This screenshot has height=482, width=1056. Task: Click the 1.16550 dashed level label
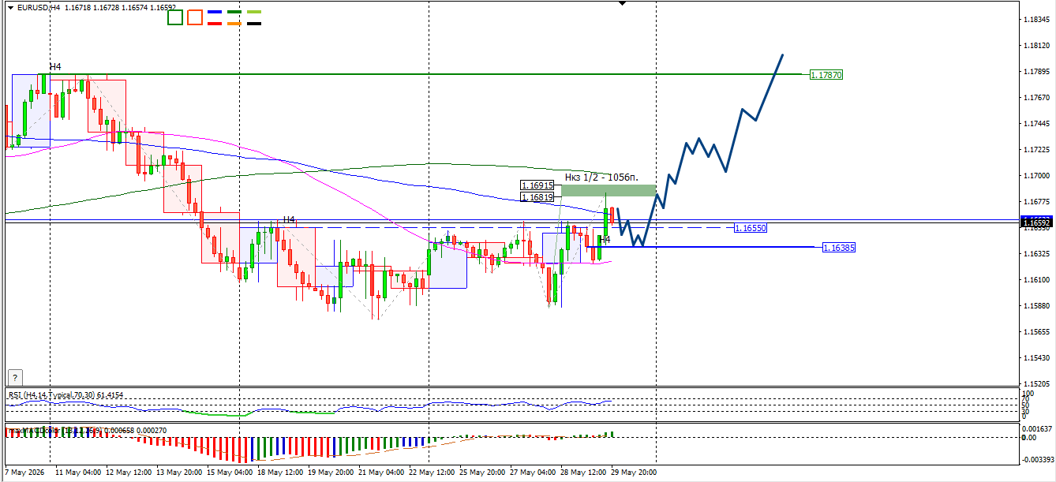coord(750,228)
